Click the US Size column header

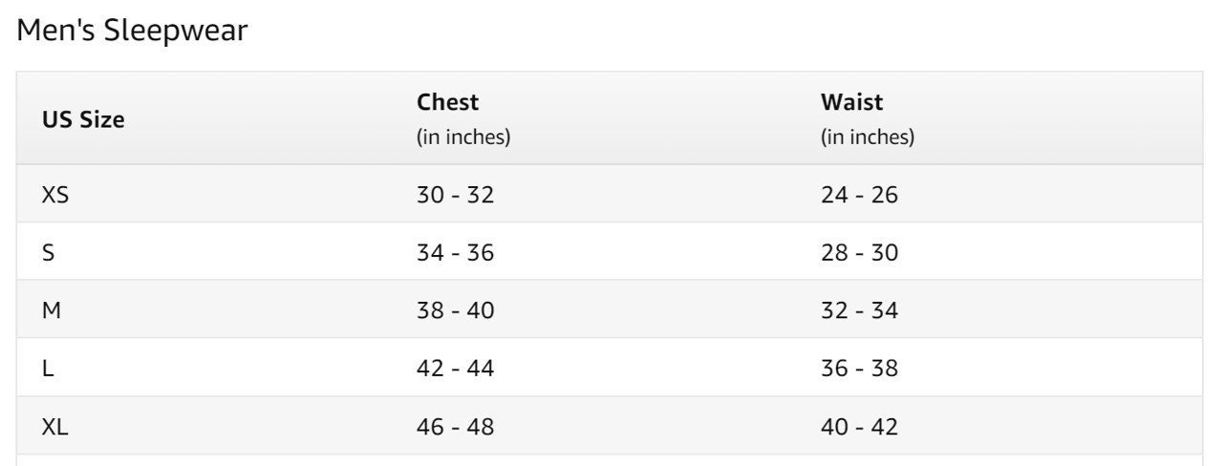83,119
